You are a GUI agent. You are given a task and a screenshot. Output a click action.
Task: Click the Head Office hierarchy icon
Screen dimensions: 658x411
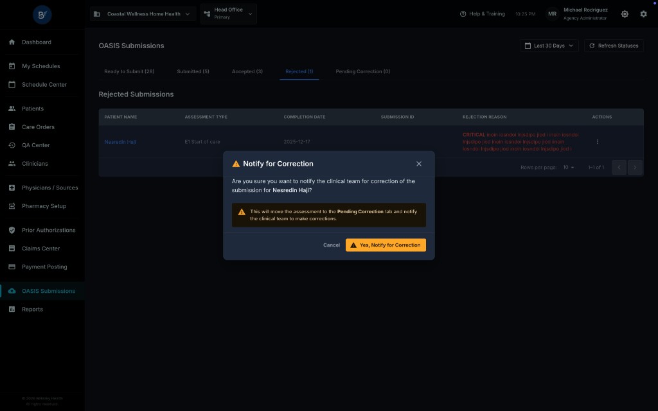[x=207, y=13]
